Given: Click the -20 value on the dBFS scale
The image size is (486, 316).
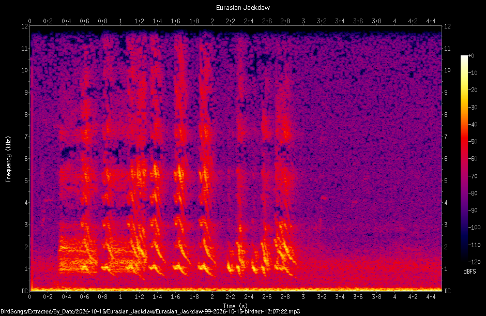Looking at the screenshot, I should point(473,90).
